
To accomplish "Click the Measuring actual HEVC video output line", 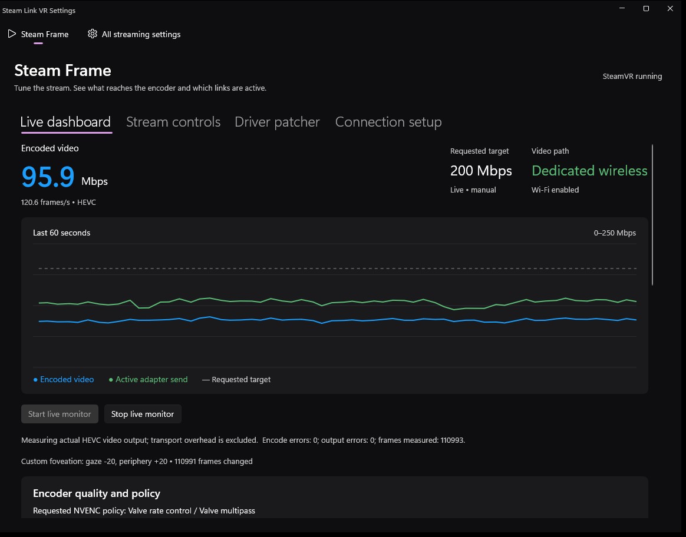I will coord(243,440).
